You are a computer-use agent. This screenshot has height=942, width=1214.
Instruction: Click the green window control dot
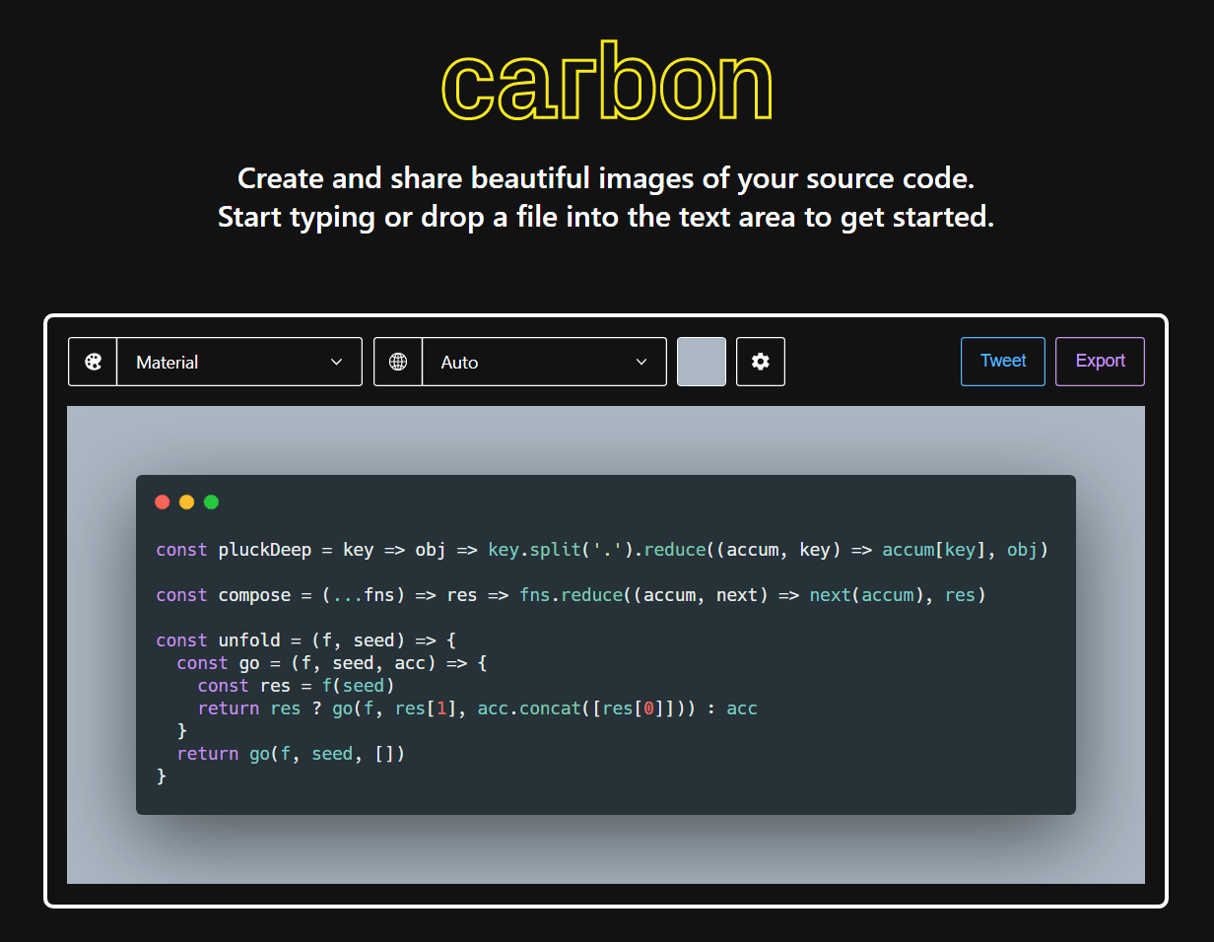211,503
